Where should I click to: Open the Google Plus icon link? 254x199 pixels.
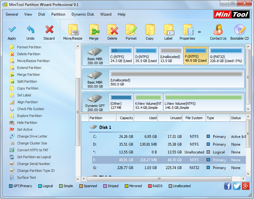(x=246, y=186)
